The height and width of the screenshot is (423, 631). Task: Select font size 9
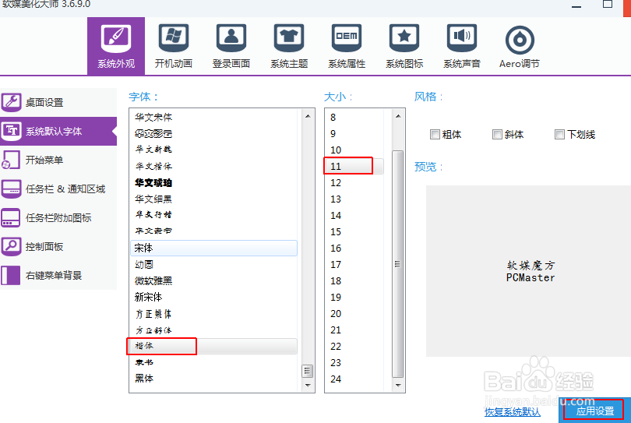pos(354,133)
